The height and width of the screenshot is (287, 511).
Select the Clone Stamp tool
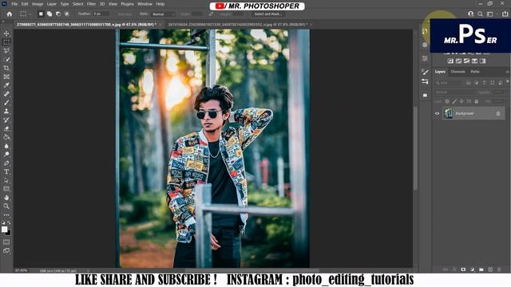(x=6, y=112)
